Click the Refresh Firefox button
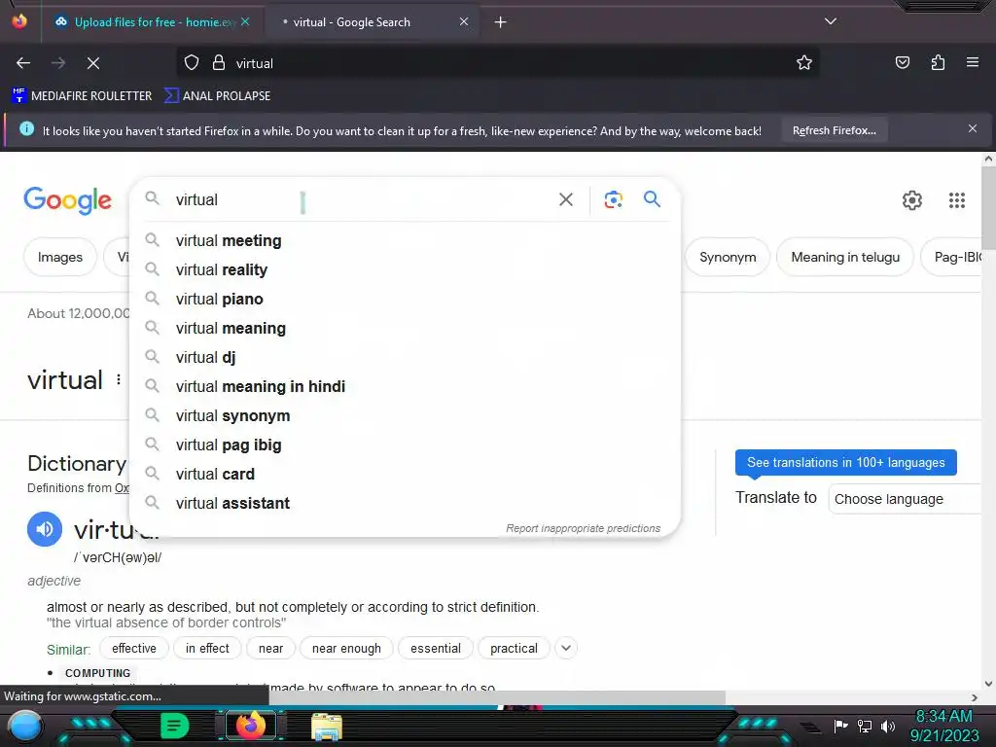Viewport: 996px width, 747px height. [x=834, y=131]
